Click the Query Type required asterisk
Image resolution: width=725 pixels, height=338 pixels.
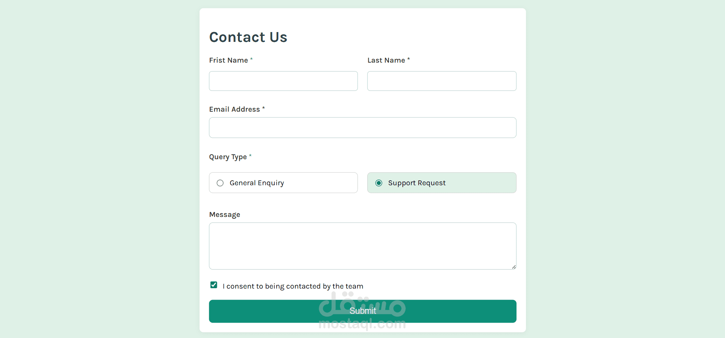[x=250, y=156]
